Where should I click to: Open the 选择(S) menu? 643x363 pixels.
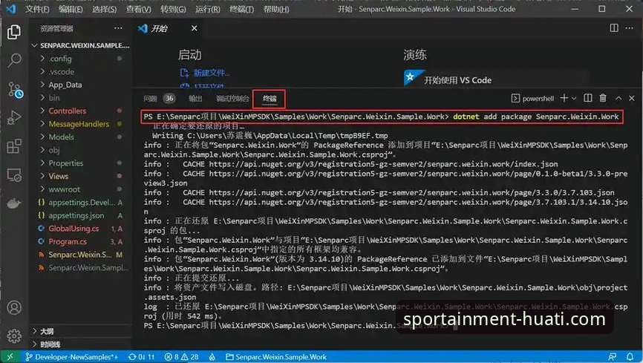(104, 9)
